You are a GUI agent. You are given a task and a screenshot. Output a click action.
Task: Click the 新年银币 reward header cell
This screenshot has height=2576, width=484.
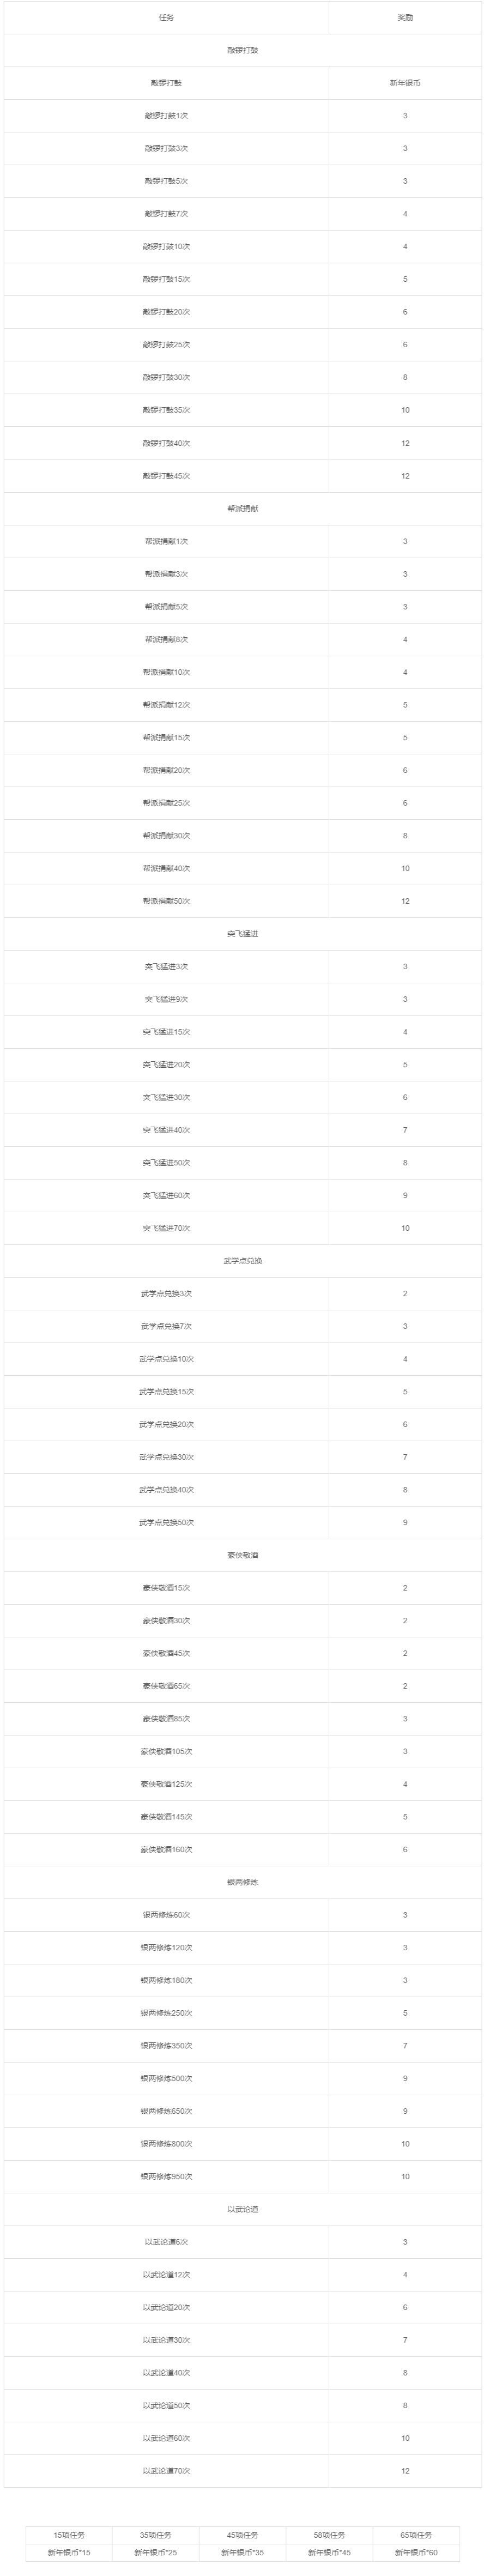(405, 83)
